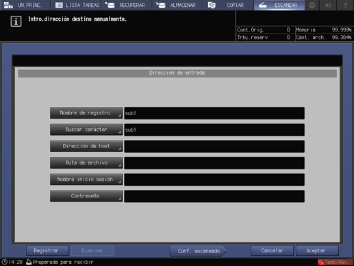Click the Cont.Orig. counter value

pos(288,29)
